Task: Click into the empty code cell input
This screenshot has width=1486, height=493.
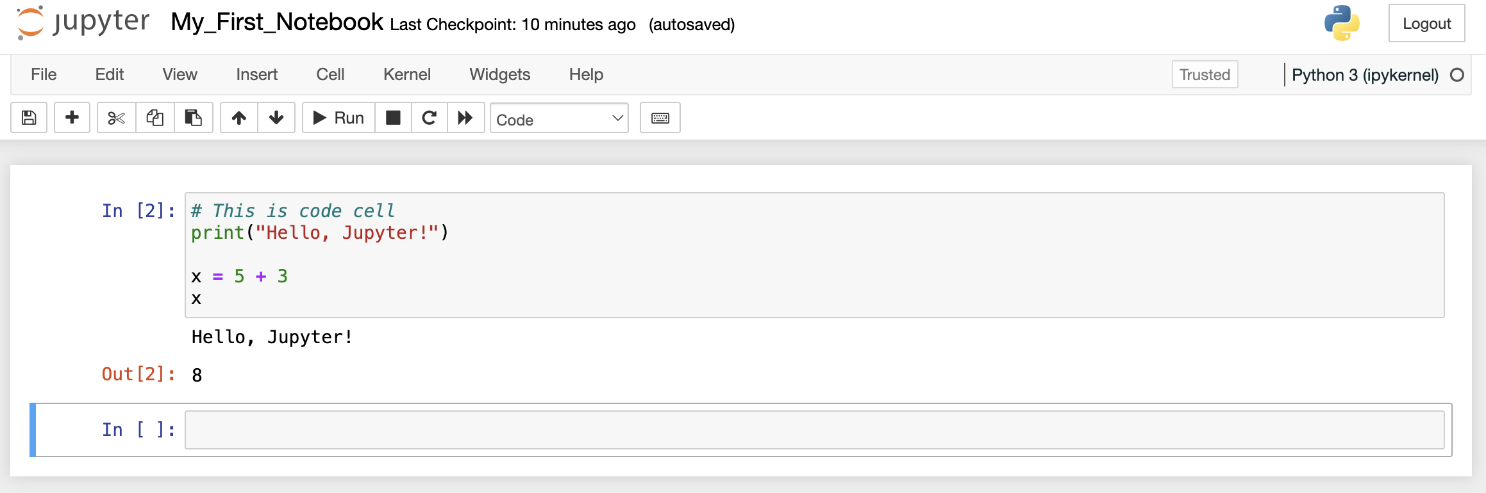Action: pyautogui.click(x=814, y=430)
